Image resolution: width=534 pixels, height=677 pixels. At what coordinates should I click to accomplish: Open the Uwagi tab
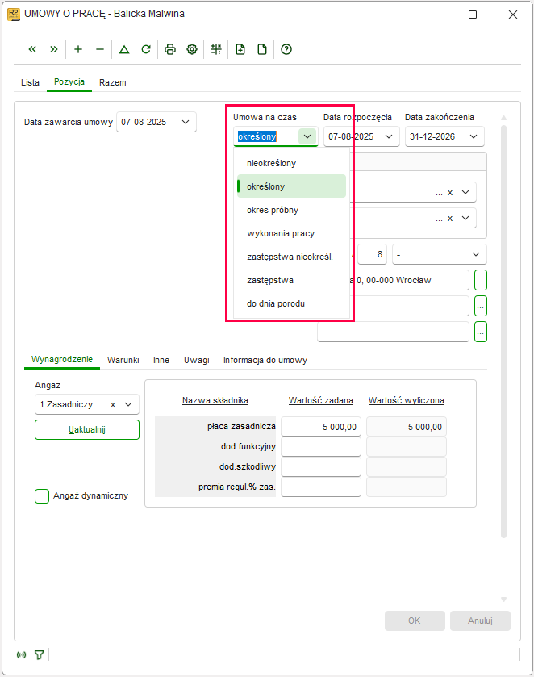(x=197, y=360)
